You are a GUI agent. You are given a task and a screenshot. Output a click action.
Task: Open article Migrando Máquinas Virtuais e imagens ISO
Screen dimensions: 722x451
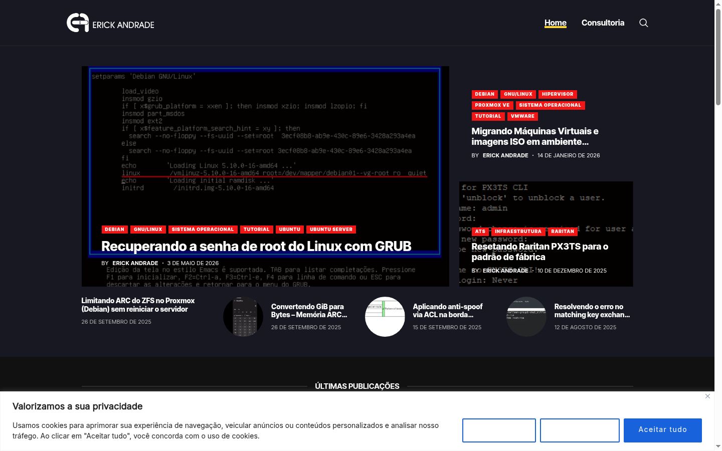[x=535, y=136]
